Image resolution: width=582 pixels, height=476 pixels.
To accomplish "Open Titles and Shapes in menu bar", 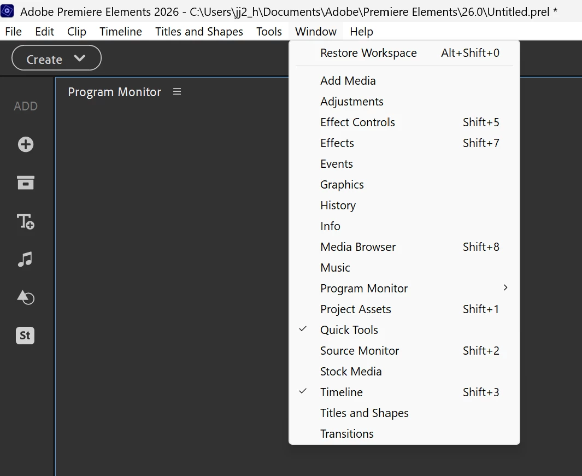I will [x=199, y=32].
